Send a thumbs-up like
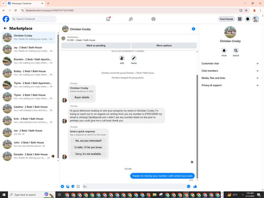 [195, 186]
